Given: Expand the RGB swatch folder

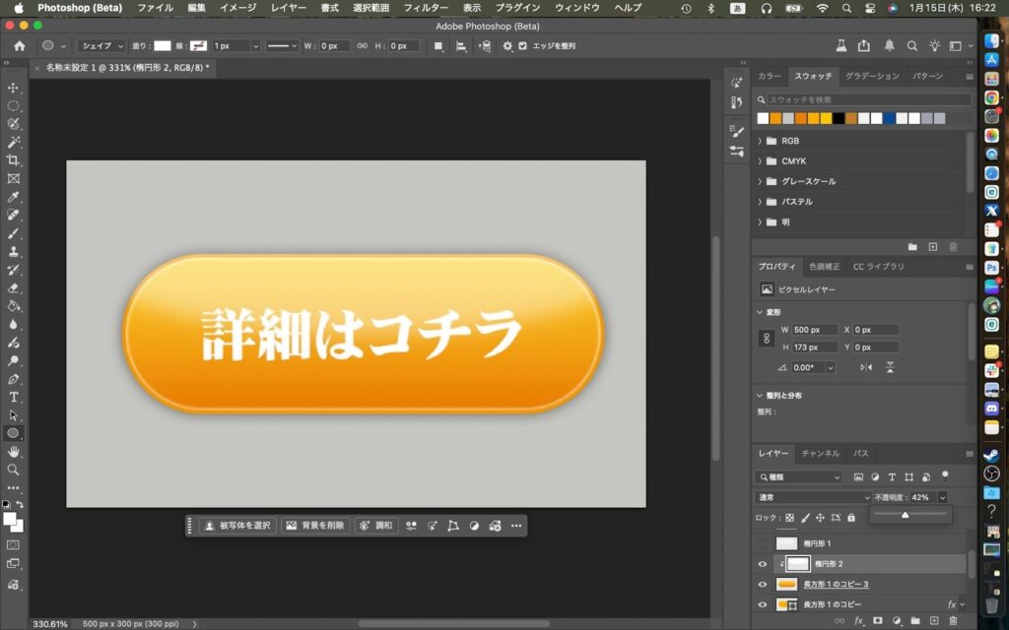Looking at the screenshot, I should [x=760, y=141].
